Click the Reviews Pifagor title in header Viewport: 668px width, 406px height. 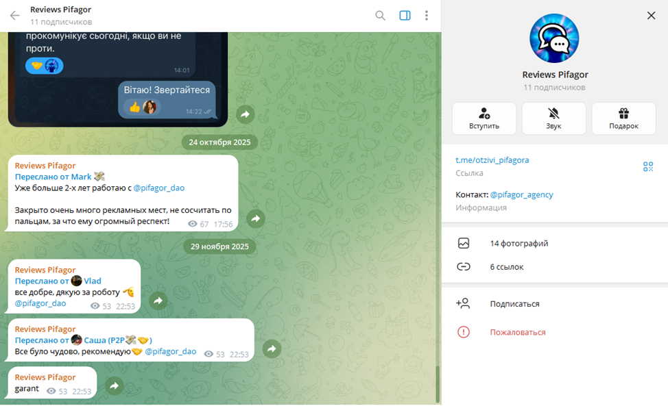(60, 10)
